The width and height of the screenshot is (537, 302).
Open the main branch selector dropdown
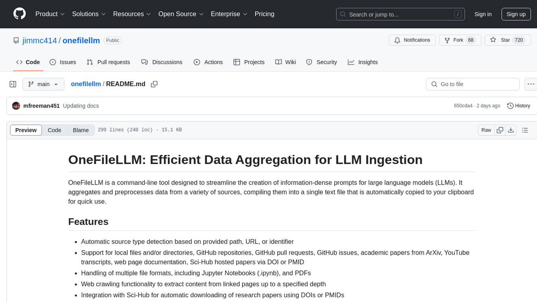coord(43,84)
